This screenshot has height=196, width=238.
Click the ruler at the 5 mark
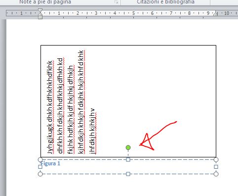133,13
